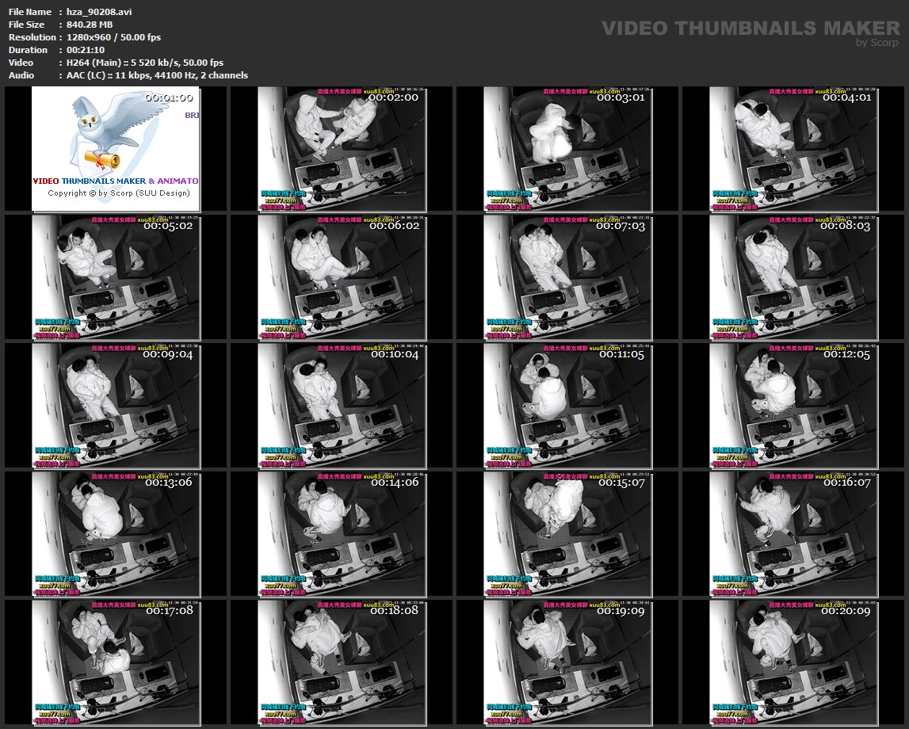Viewport: 909px width, 729px height.
Task: Choose the frame at 00:08:03
Action: pos(793,277)
